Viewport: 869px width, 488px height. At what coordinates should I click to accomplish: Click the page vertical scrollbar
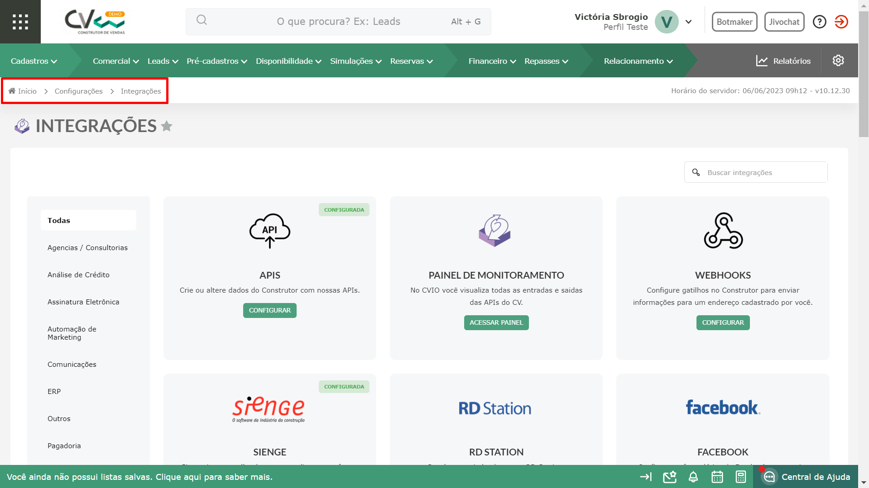(x=864, y=75)
